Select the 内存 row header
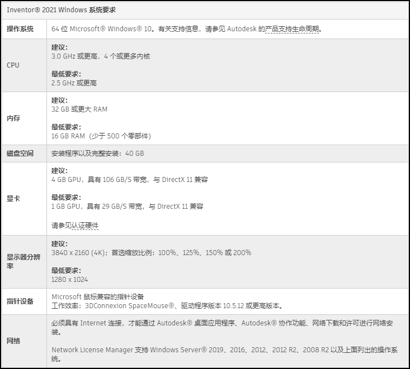 (13, 118)
